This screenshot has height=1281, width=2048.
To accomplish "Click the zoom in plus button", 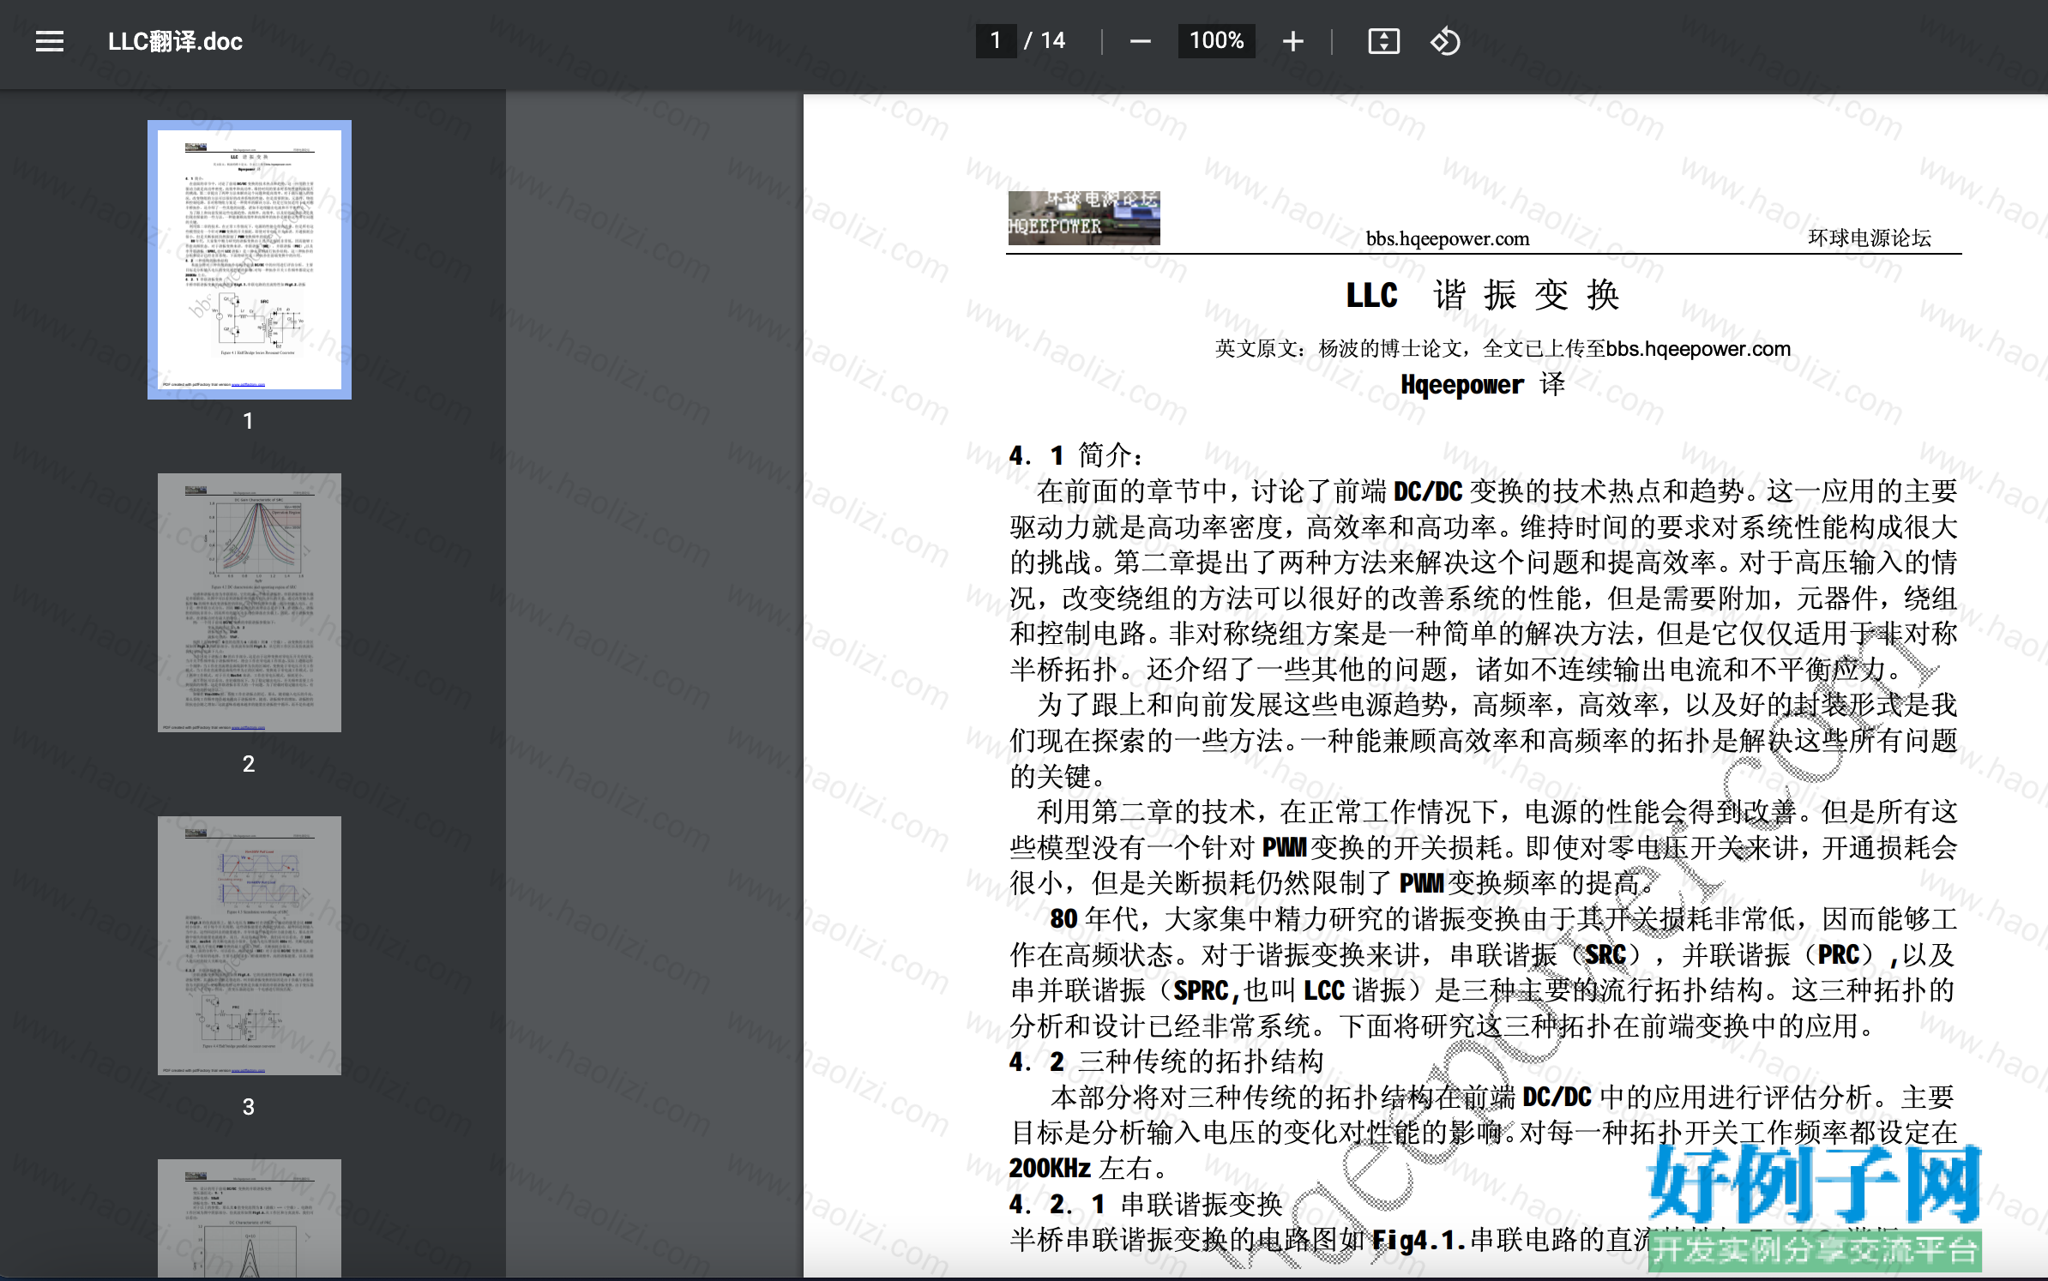I will tap(1293, 41).
